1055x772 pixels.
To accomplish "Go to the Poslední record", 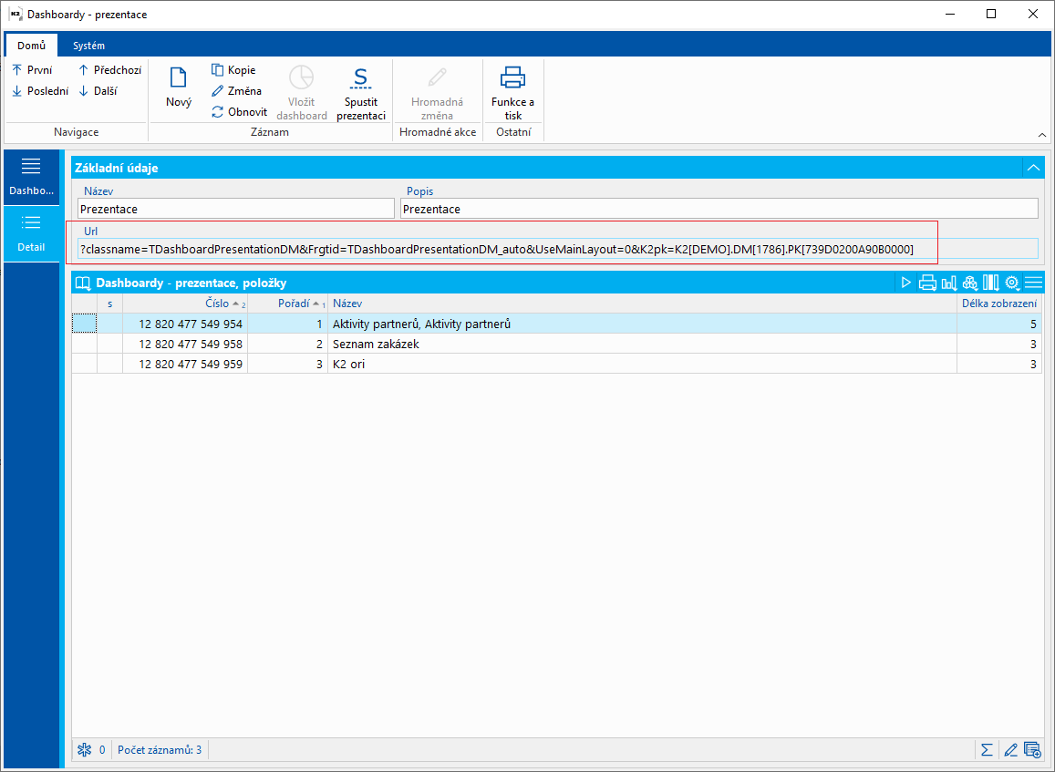I will click(40, 91).
